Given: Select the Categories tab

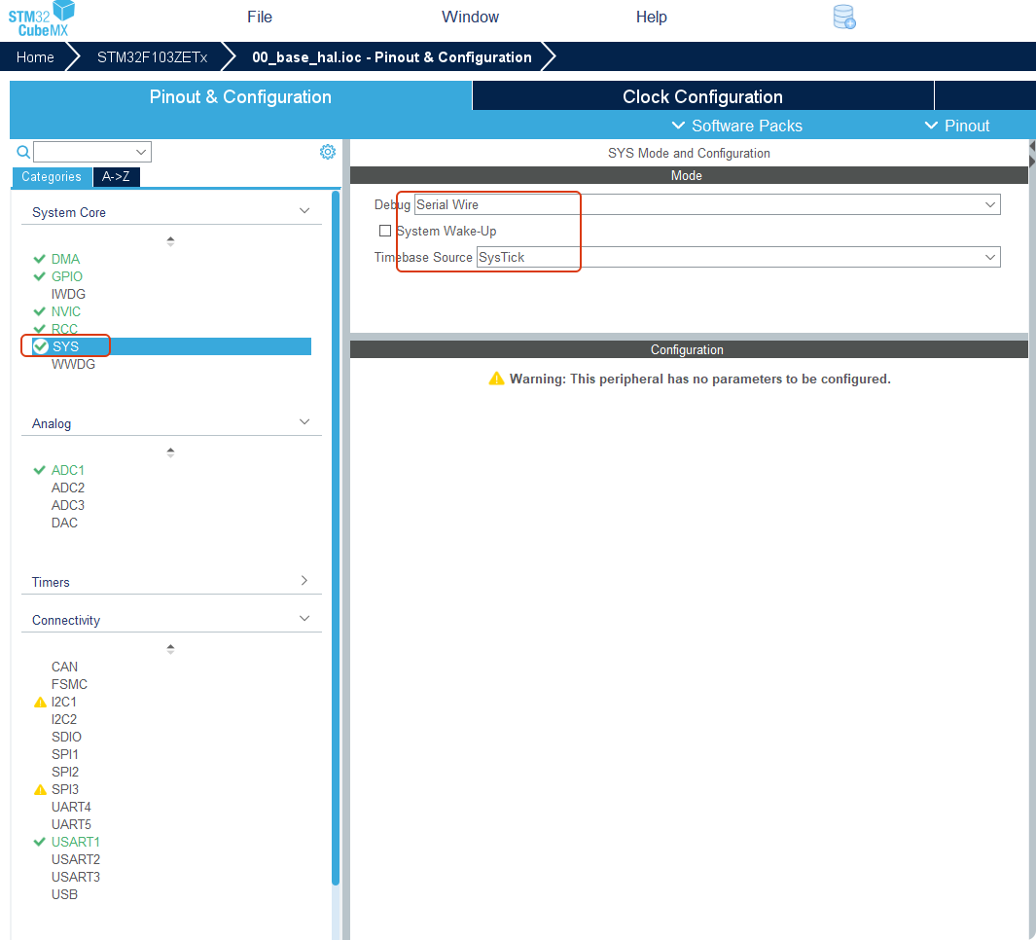Looking at the screenshot, I should (x=52, y=176).
